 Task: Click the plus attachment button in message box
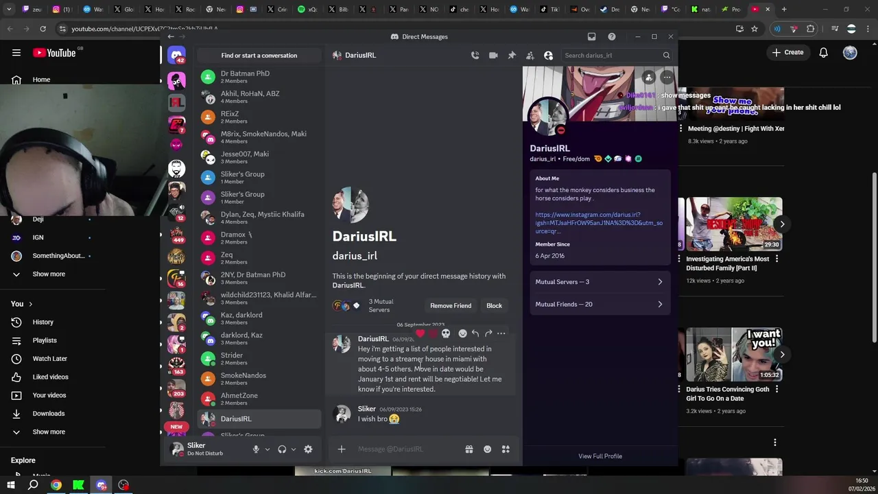[x=342, y=449]
